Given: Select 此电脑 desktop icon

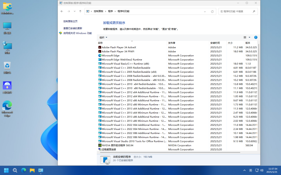Looking at the screenshot, I should 7,28.
